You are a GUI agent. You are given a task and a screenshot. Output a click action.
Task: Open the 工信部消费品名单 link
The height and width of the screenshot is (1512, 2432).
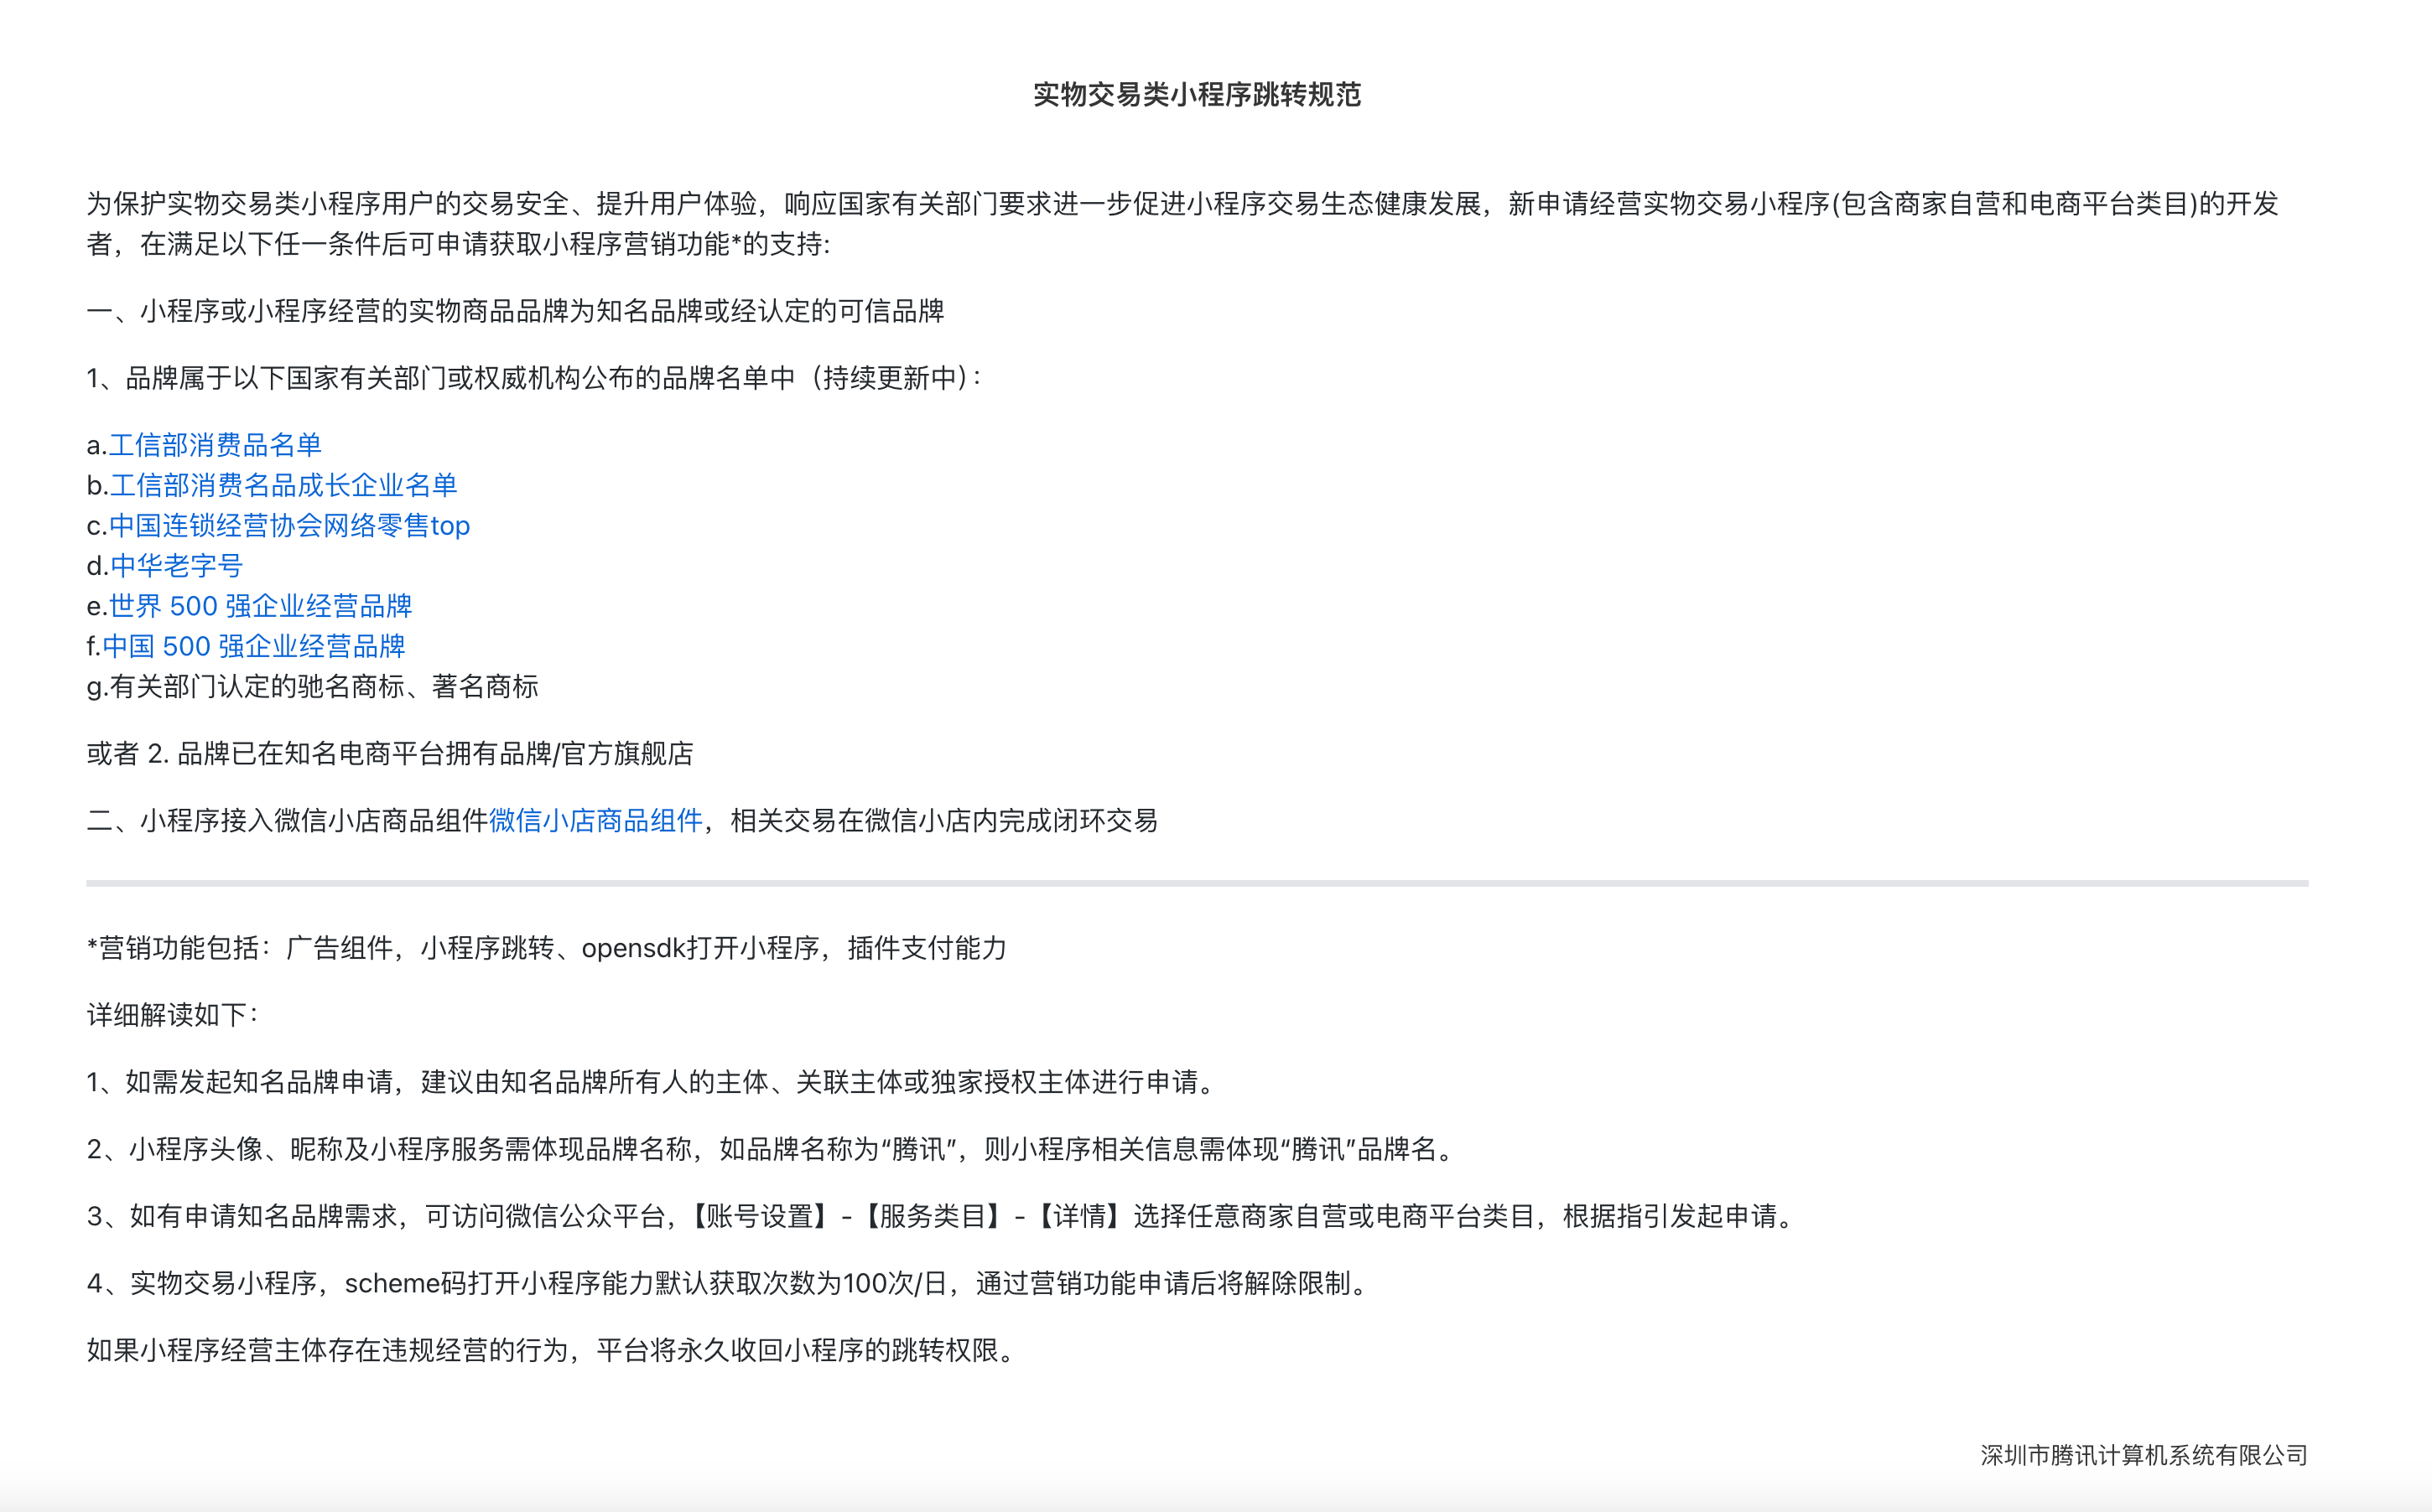pyautogui.click(x=215, y=445)
